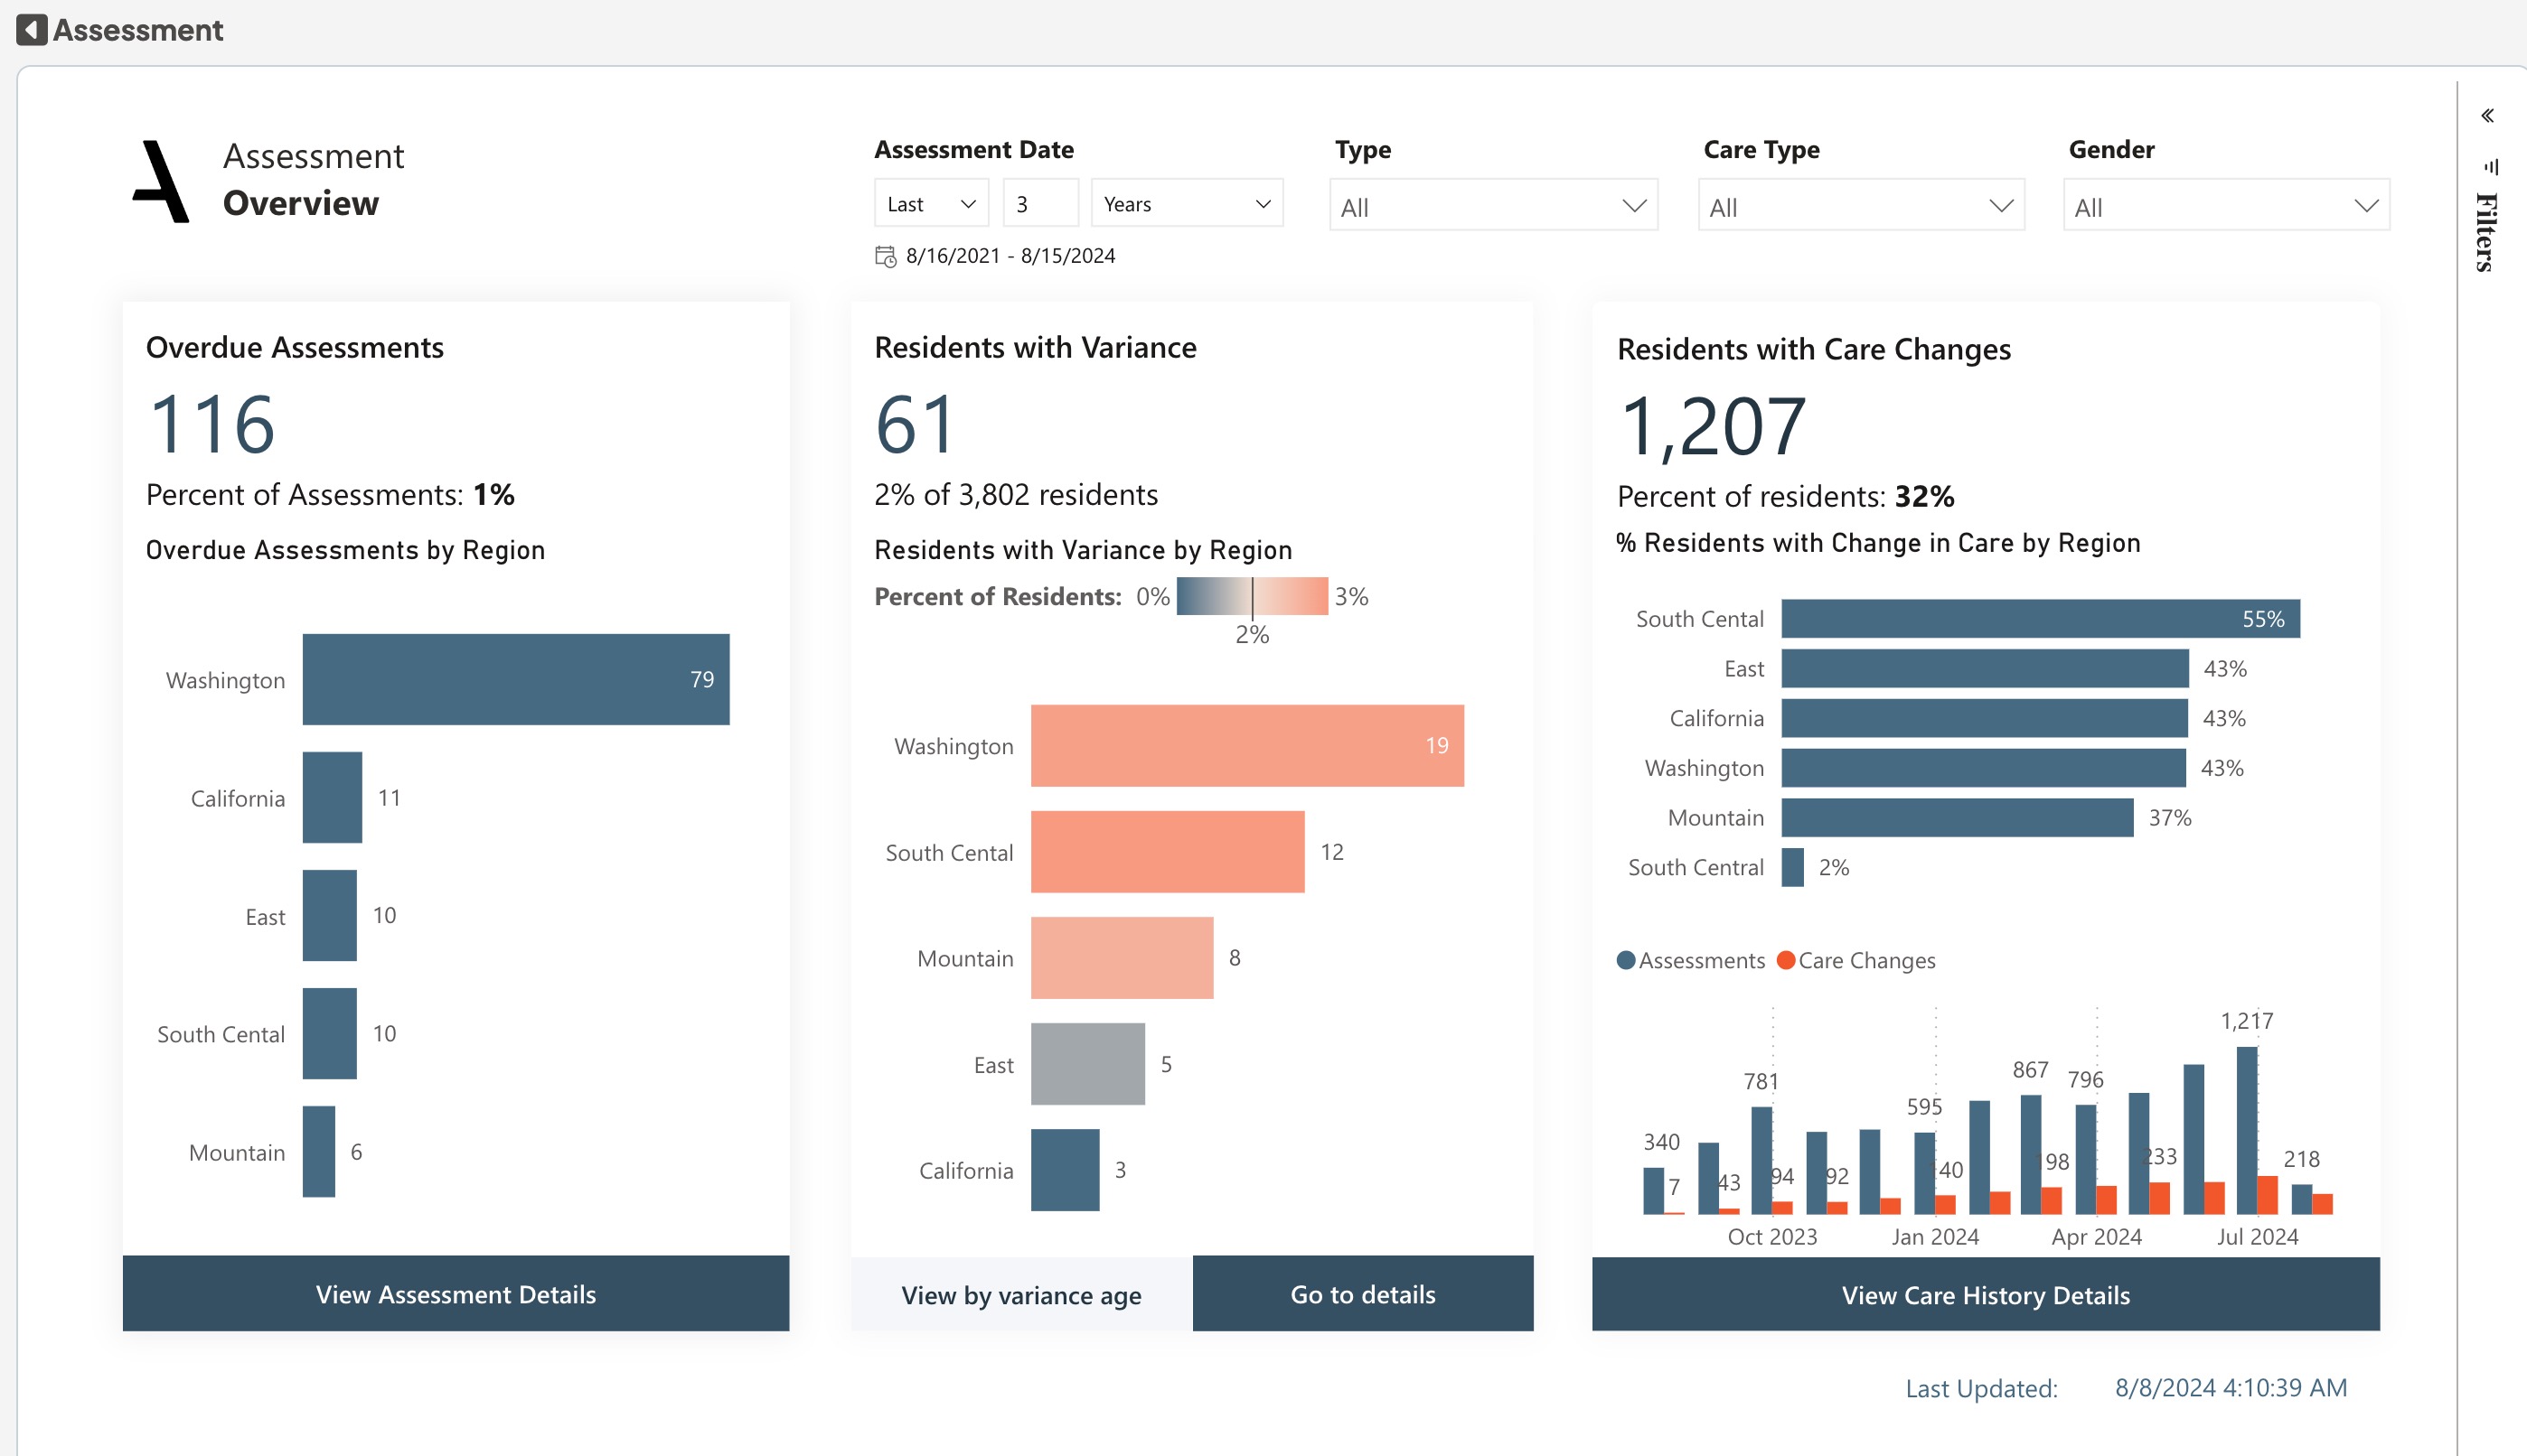Viewport: 2527px width, 1456px height.
Task: Select Washington bar in Overdue Assessments chart
Action: (515, 679)
